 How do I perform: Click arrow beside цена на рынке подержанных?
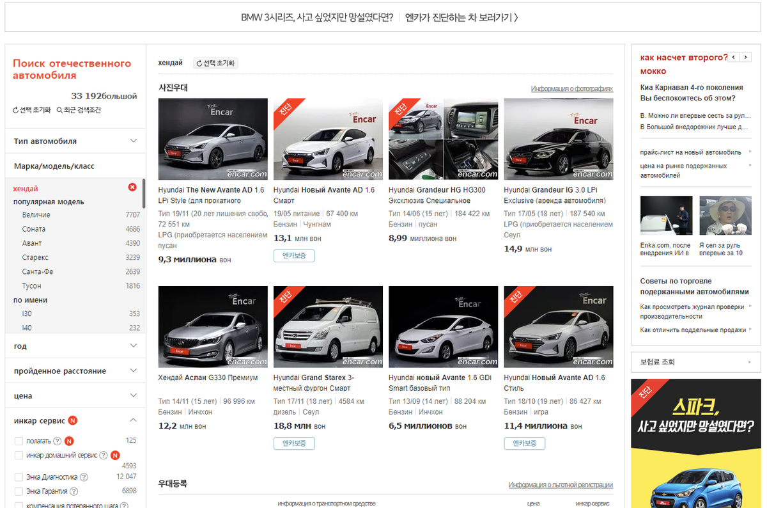tap(750, 166)
